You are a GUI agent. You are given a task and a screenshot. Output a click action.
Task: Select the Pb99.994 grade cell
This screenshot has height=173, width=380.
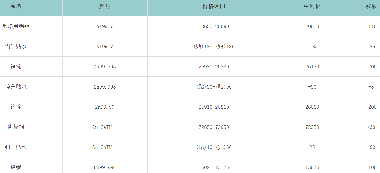coord(105,167)
